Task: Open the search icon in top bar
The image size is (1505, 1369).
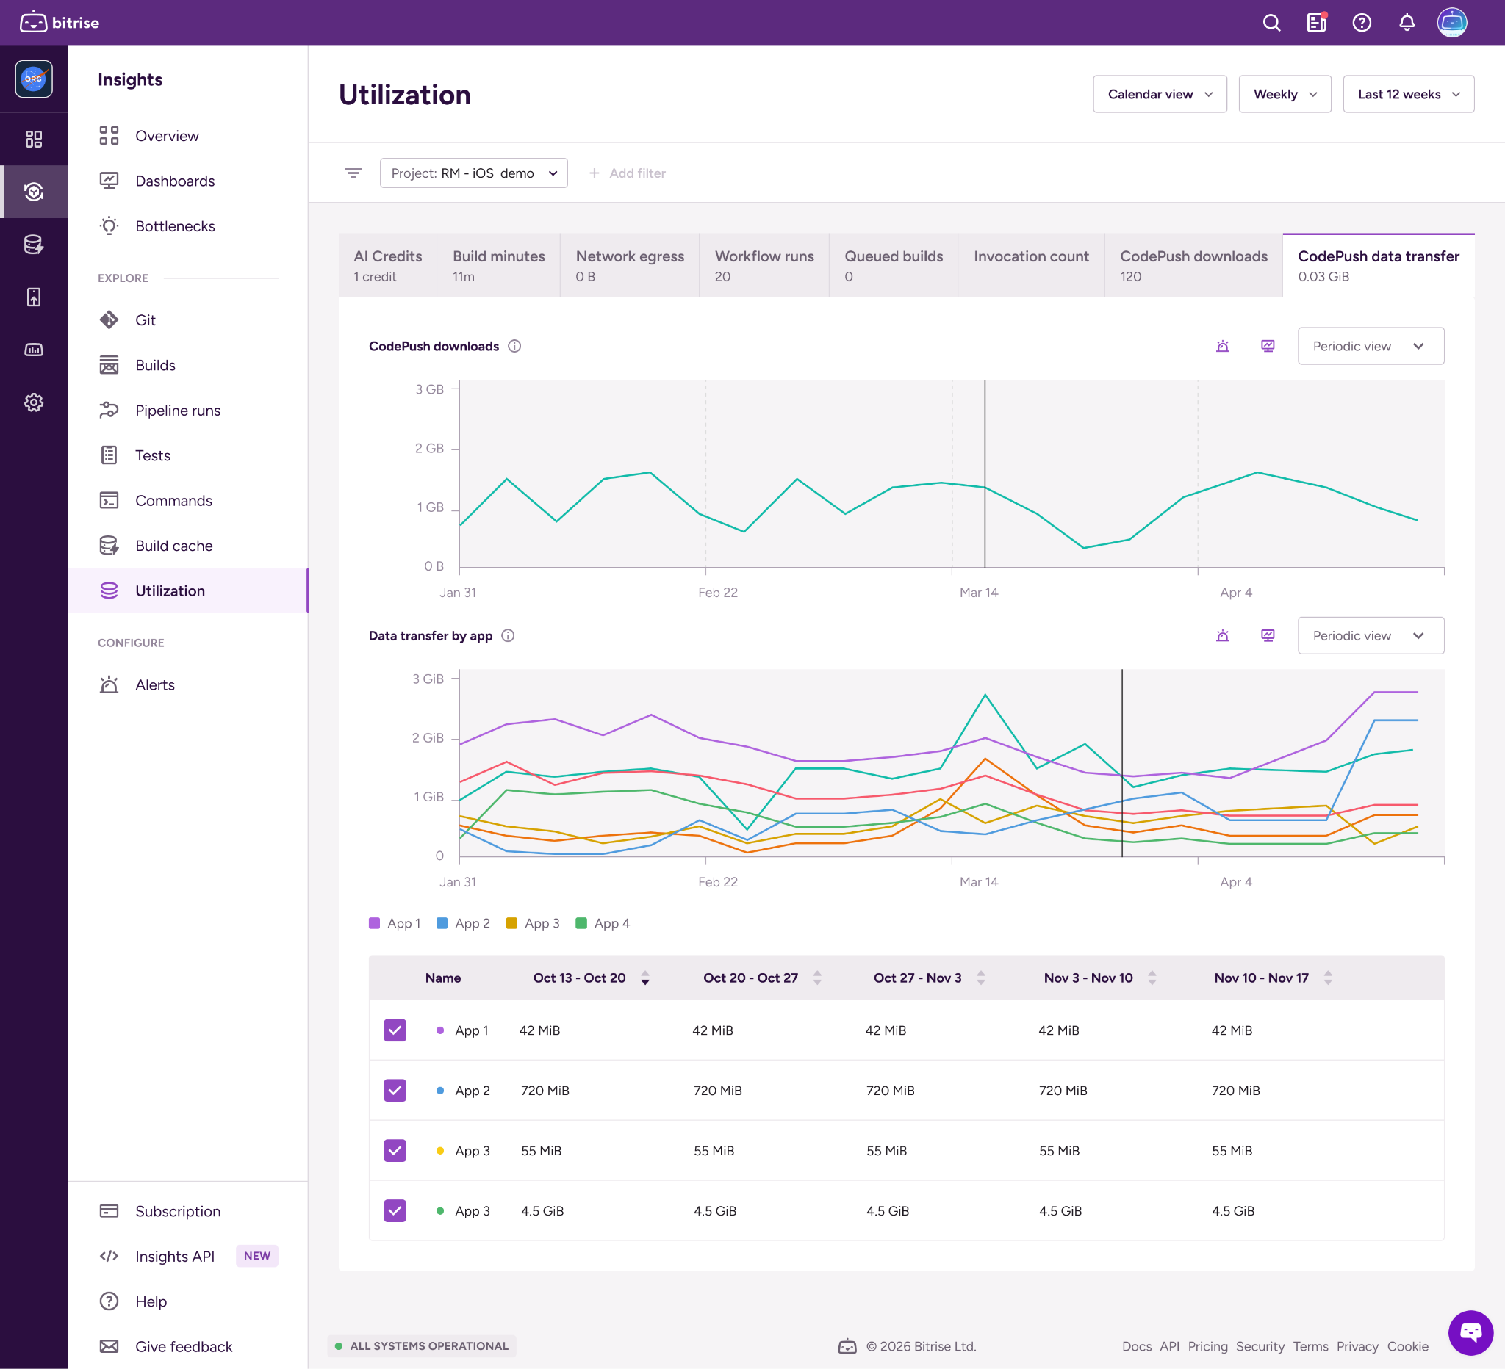Action: [1271, 23]
